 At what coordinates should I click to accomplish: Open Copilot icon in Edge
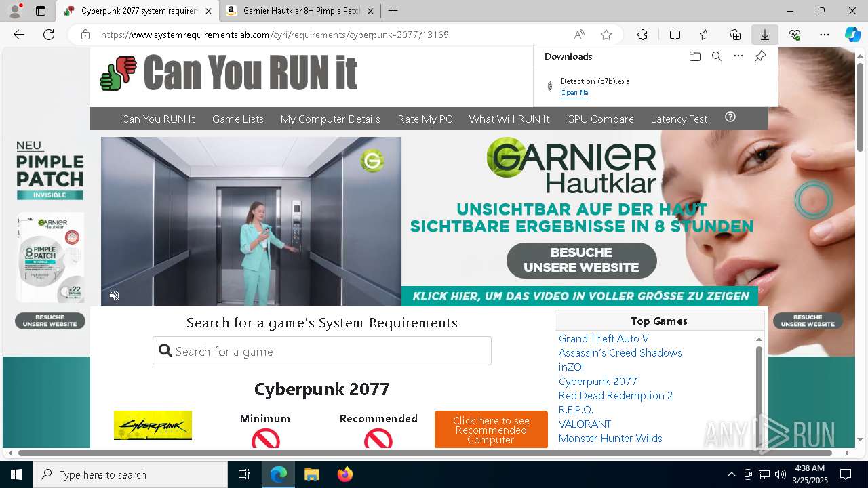852,35
